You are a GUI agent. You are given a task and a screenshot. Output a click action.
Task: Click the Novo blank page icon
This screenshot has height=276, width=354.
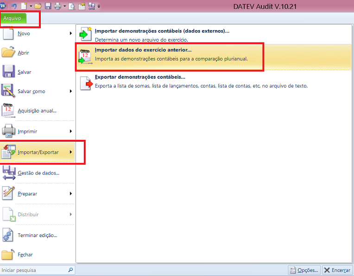pyautogui.click(x=8, y=33)
